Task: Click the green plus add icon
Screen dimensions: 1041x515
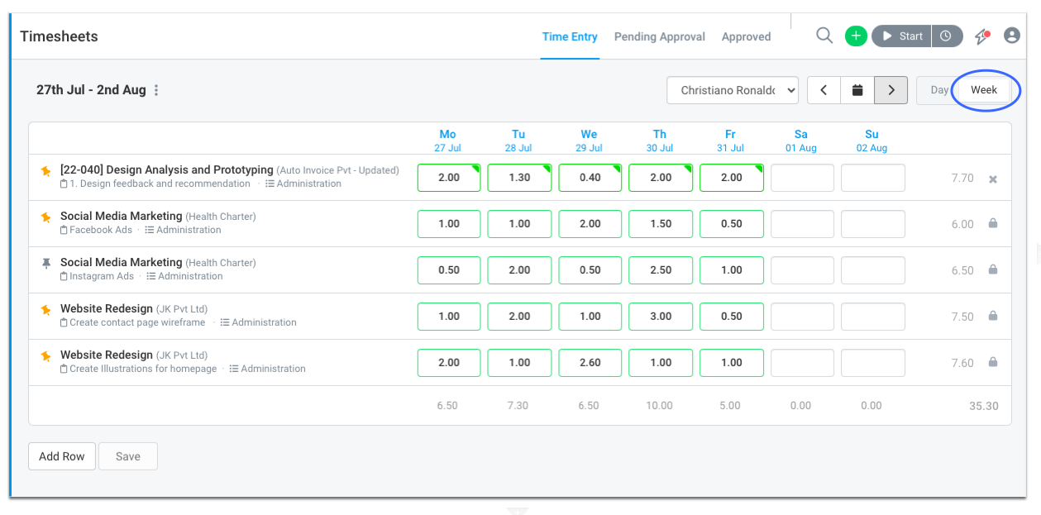Action: [x=856, y=36]
